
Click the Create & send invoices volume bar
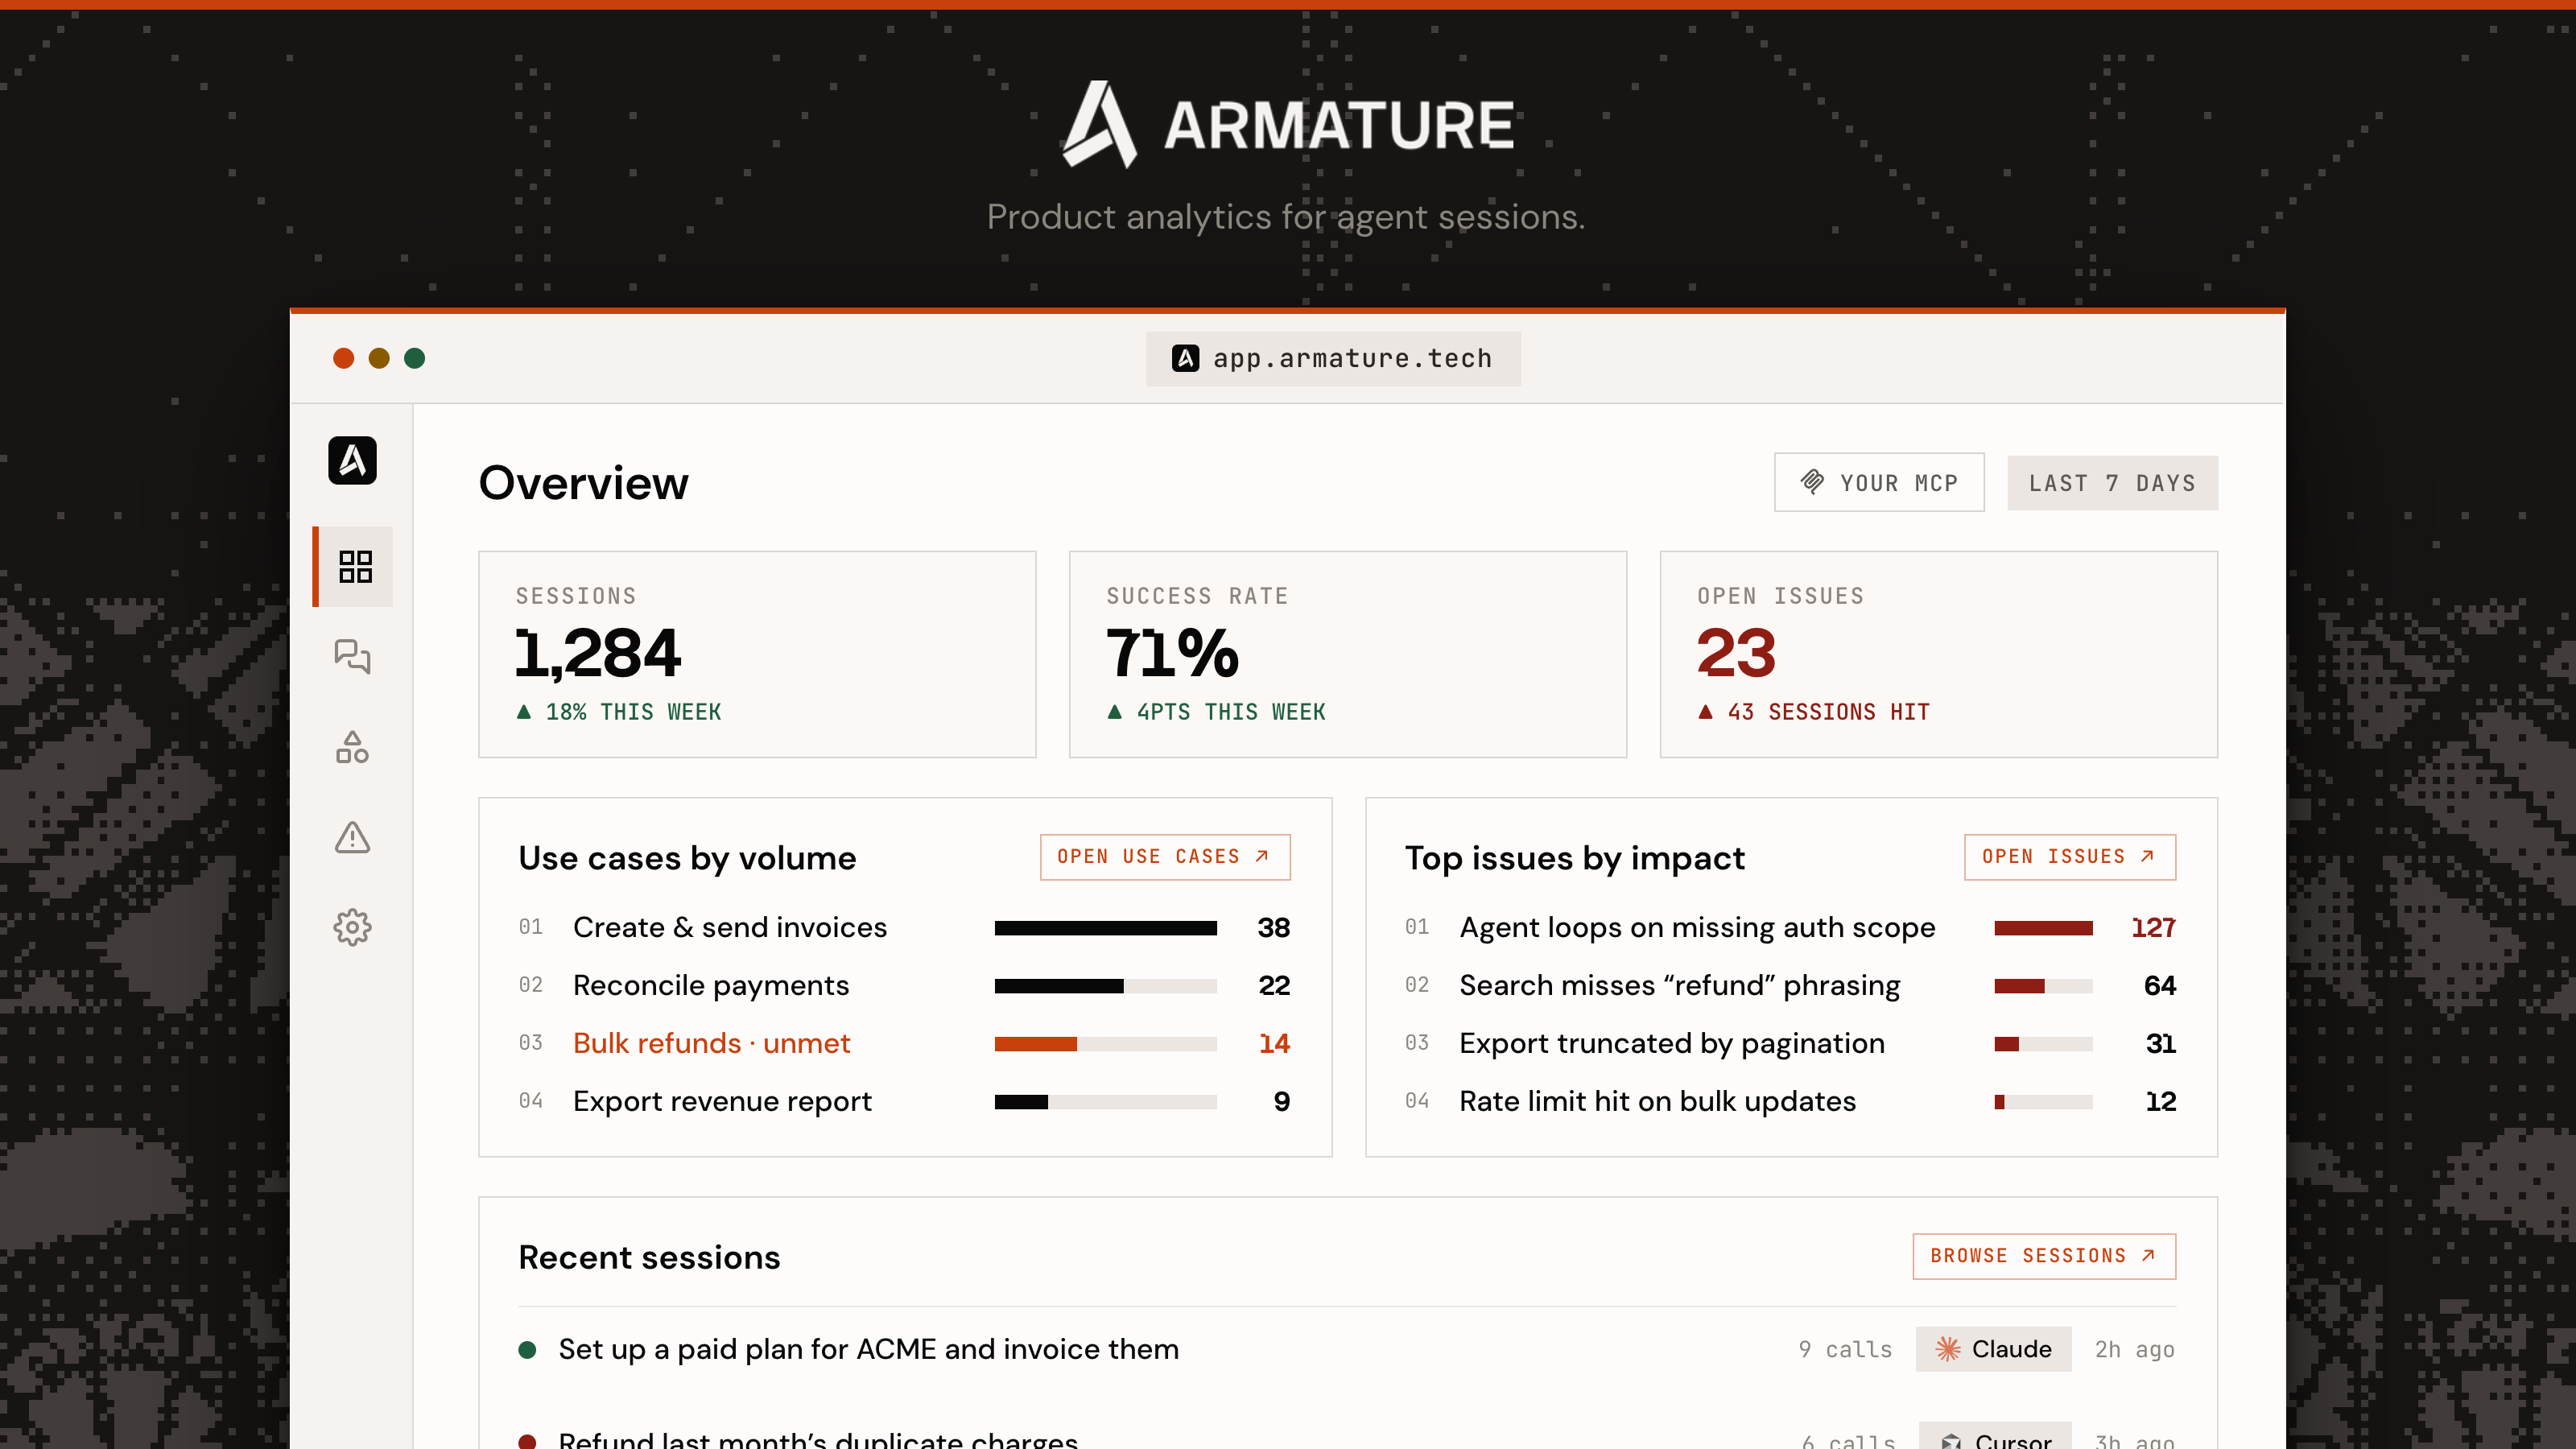click(x=1105, y=928)
